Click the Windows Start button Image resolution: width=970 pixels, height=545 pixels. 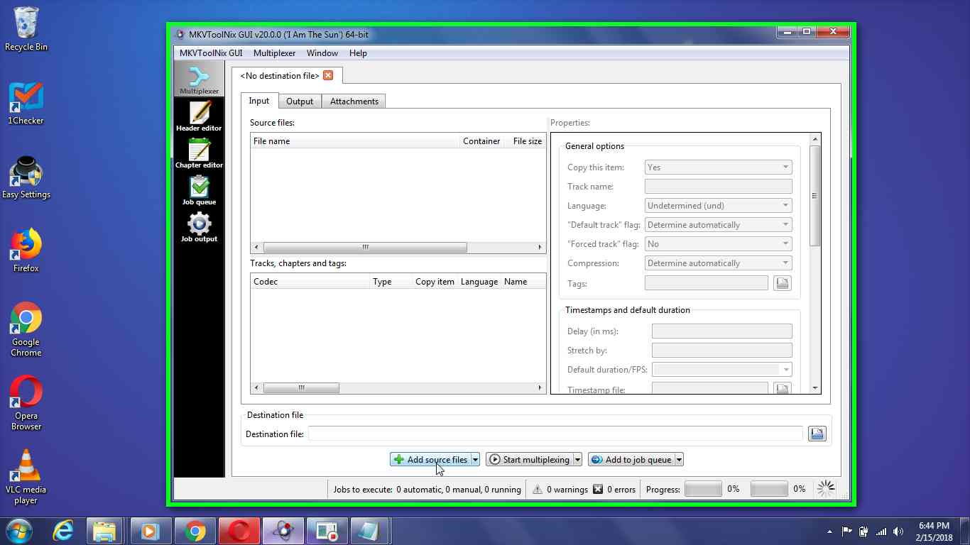tap(20, 531)
